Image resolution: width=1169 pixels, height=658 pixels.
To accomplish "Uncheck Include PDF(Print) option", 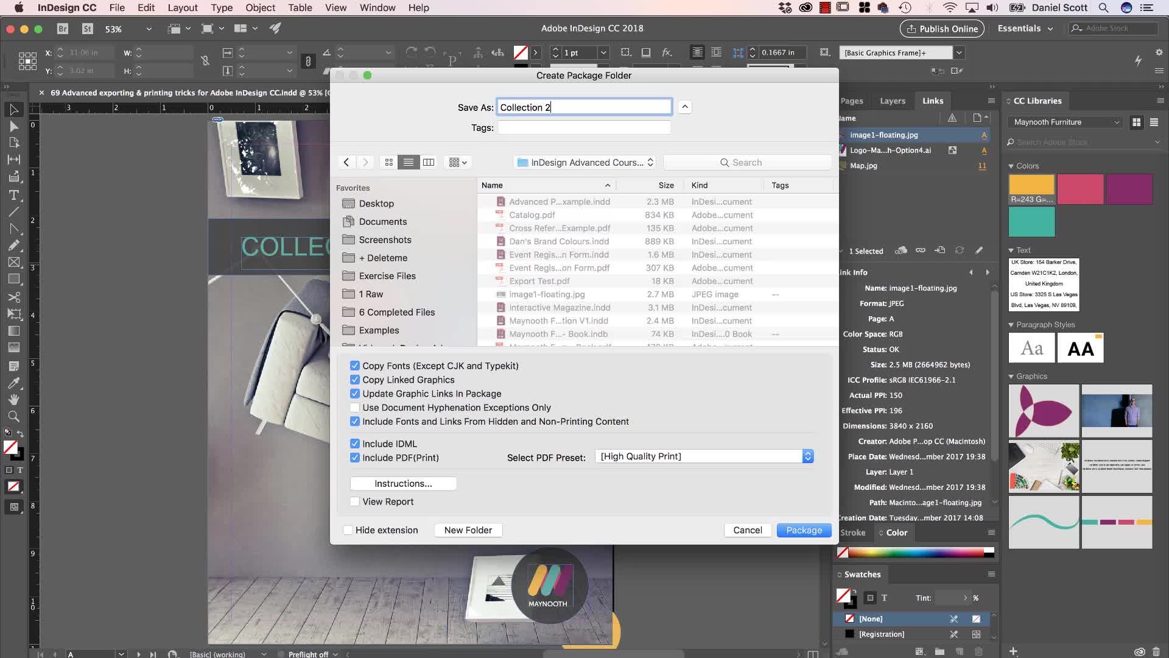I will coord(354,458).
